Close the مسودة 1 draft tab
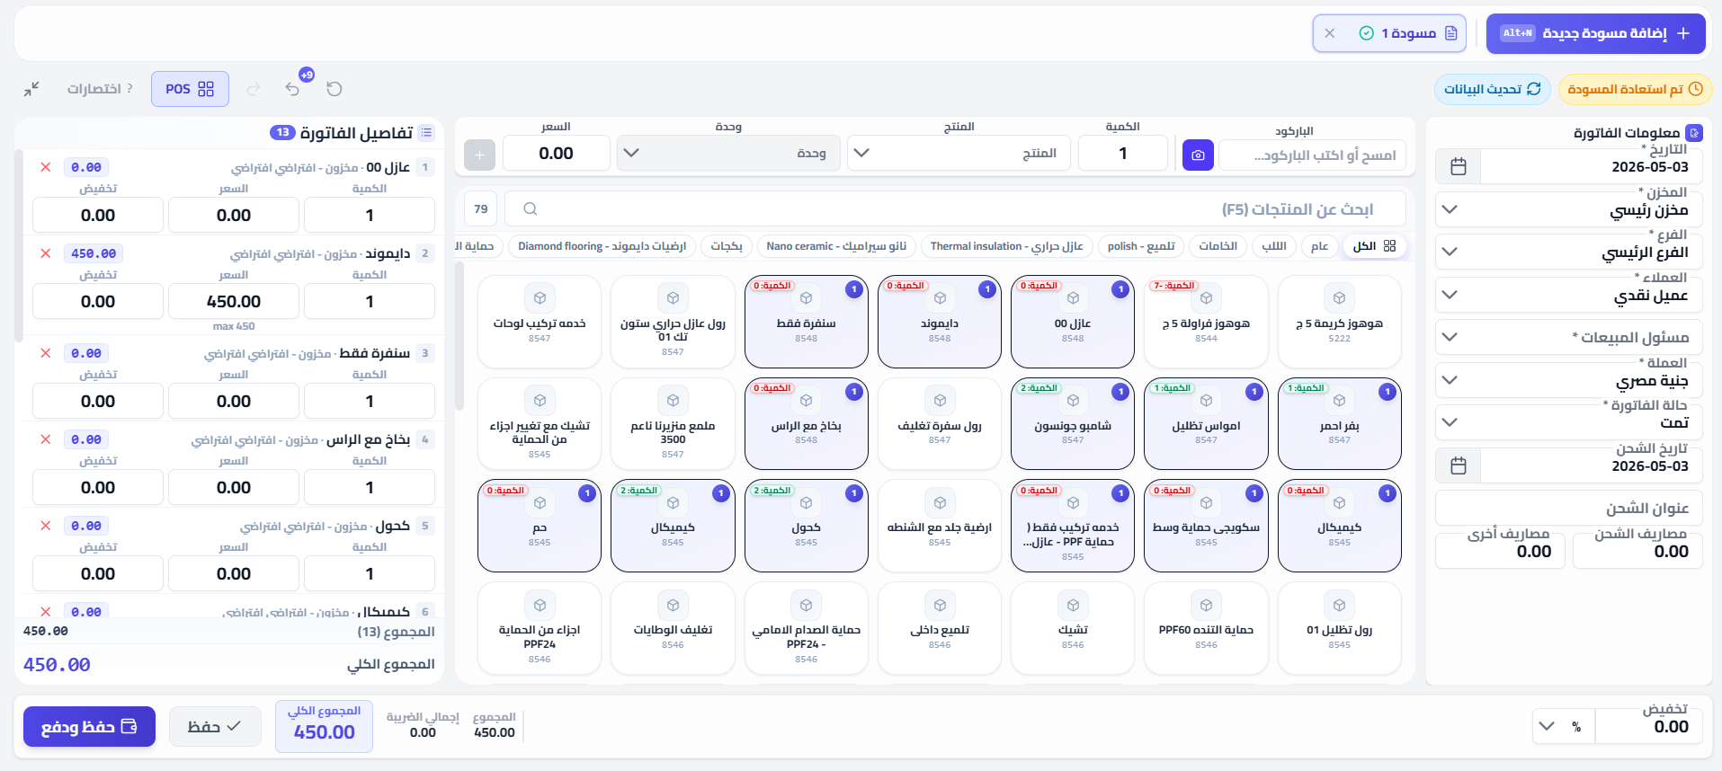Image resolution: width=1722 pixels, height=771 pixels. coord(1330,33)
